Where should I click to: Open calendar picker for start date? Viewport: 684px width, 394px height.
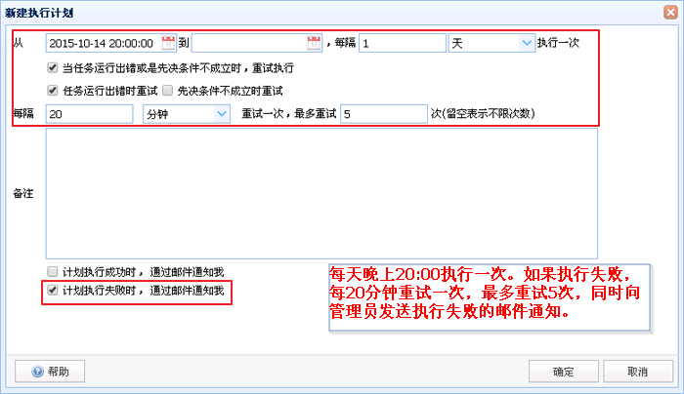[168, 43]
